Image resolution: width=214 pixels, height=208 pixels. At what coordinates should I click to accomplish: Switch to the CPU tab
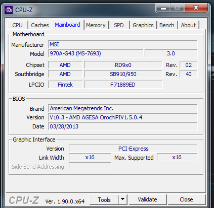(17, 25)
